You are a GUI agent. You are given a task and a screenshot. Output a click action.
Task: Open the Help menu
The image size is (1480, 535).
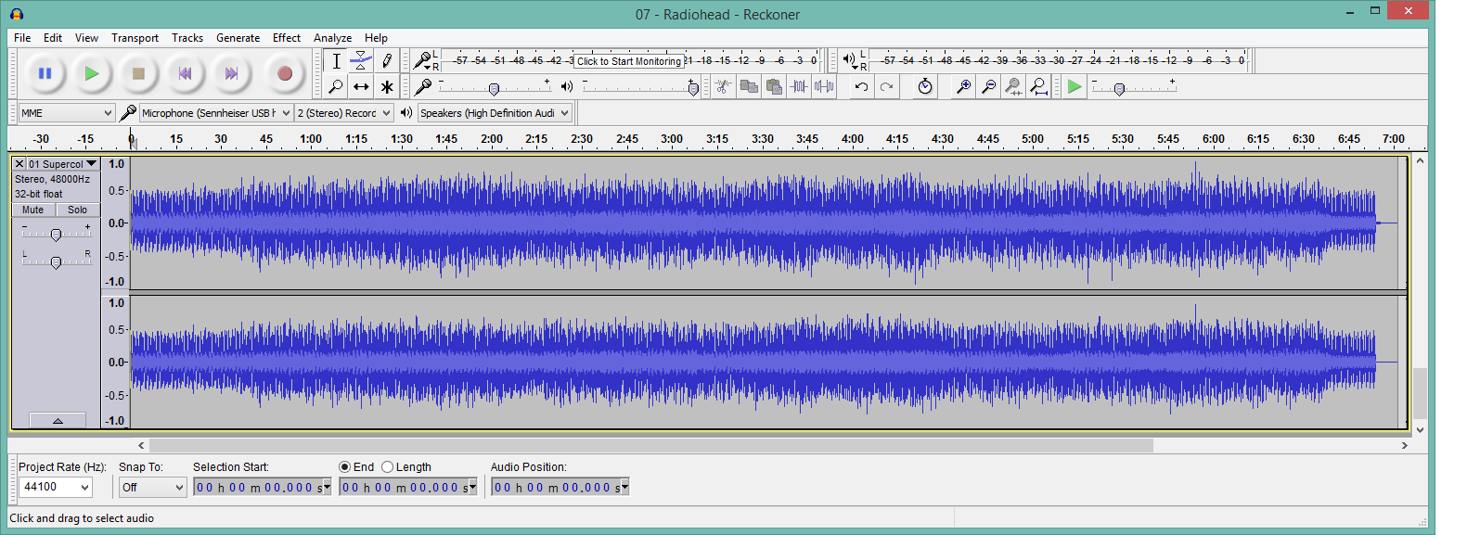click(x=376, y=38)
